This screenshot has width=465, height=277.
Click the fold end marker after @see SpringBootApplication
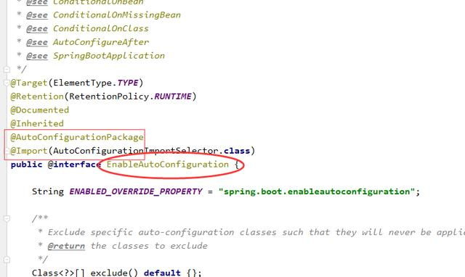click(x=7, y=70)
